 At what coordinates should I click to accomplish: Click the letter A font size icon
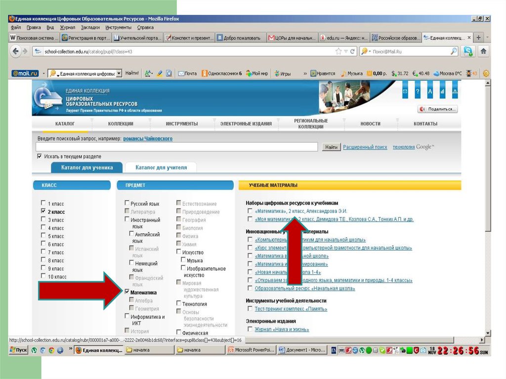[x=430, y=91]
